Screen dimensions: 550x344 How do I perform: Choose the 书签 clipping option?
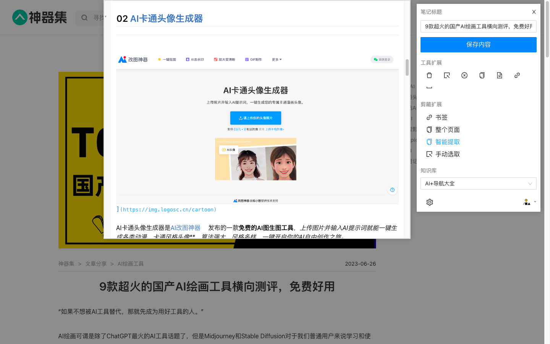pyautogui.click(x=441, y=117)
